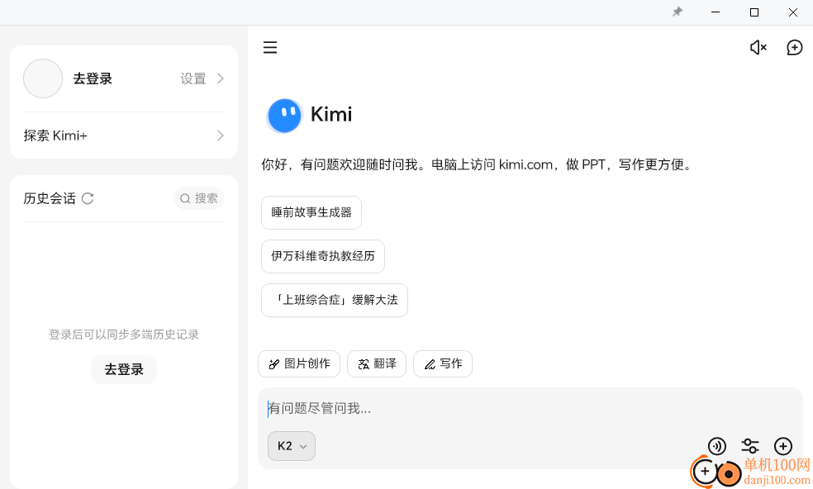
Task: Close the Kimi window
Action: pos(793,12)
